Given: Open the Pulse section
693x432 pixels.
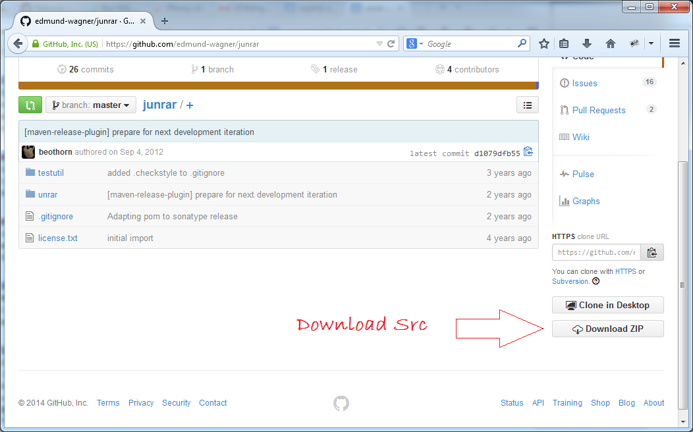Looking at the screenshot, I should (x=583, y=174).
